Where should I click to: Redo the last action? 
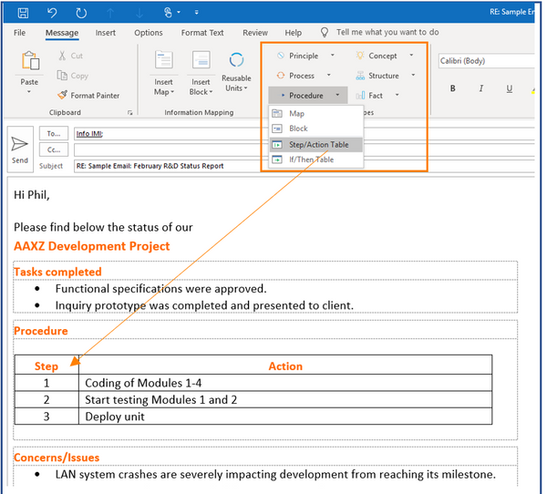tap(81, 13)
